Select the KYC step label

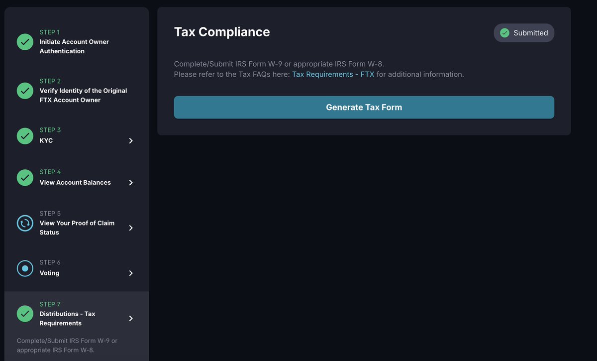(46, 141)
